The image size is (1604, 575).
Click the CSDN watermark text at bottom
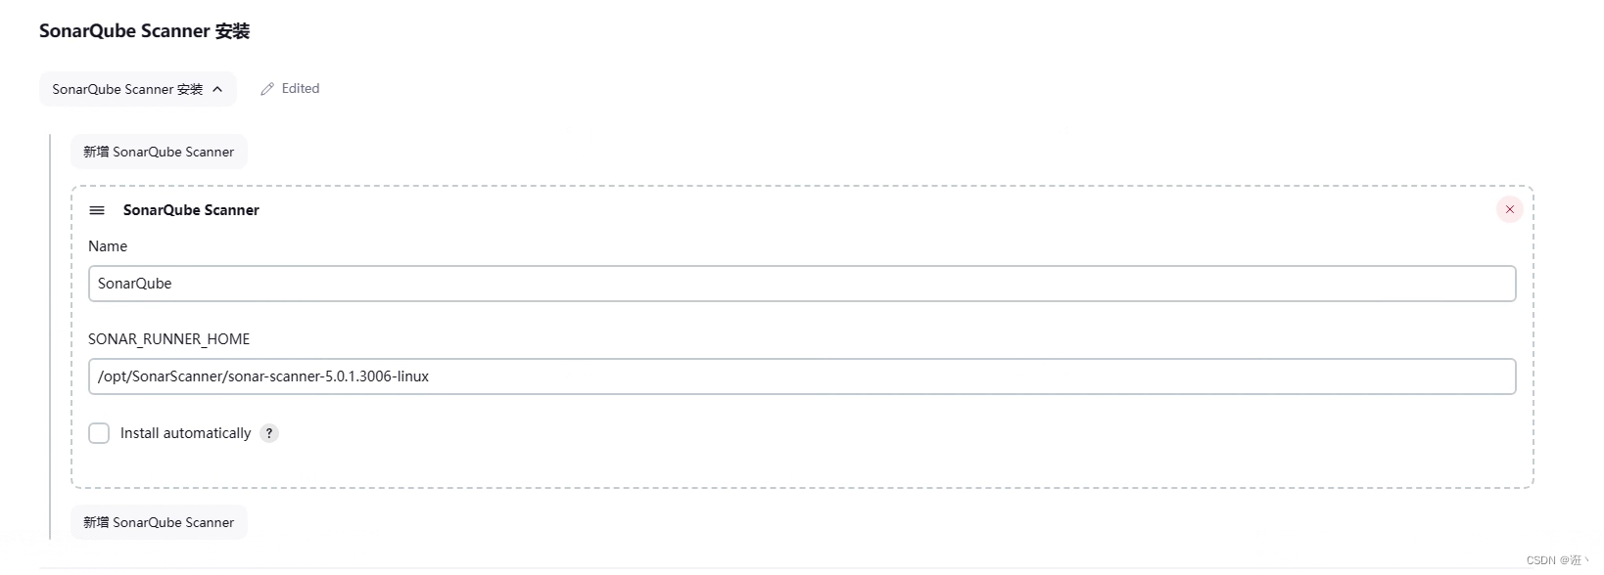click(x=1556, y=560)
